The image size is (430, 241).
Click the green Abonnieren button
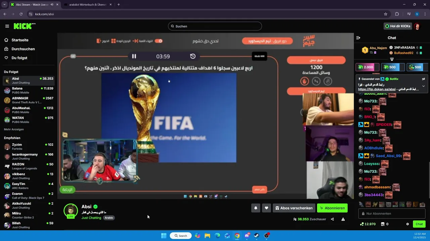click(332, 208)
